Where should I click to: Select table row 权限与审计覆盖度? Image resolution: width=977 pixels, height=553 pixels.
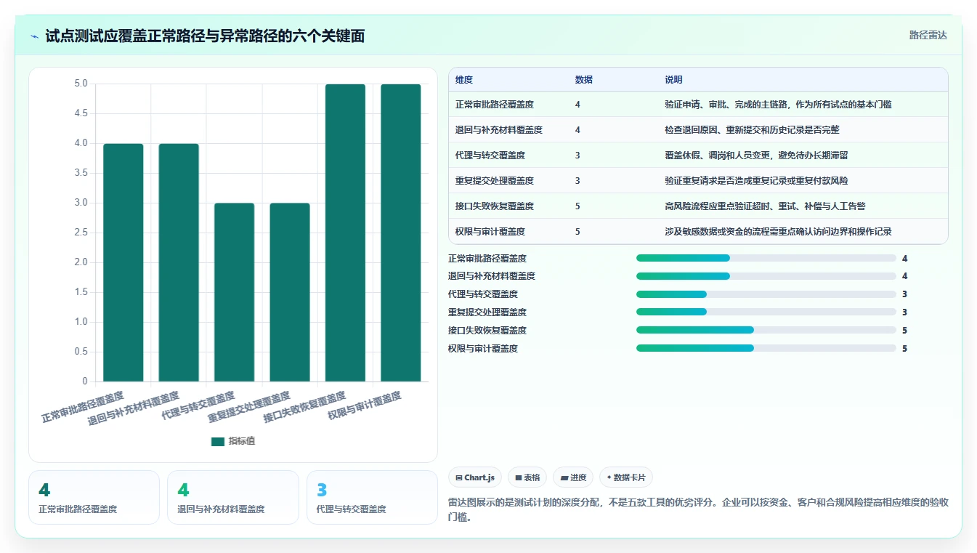(x=698, y=231)
